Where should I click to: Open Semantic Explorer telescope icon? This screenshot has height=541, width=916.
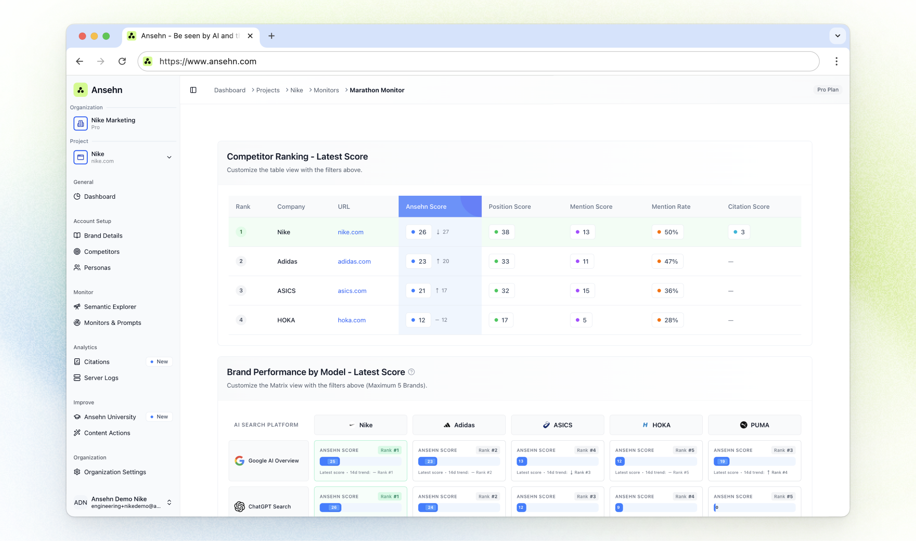point(77,306)
